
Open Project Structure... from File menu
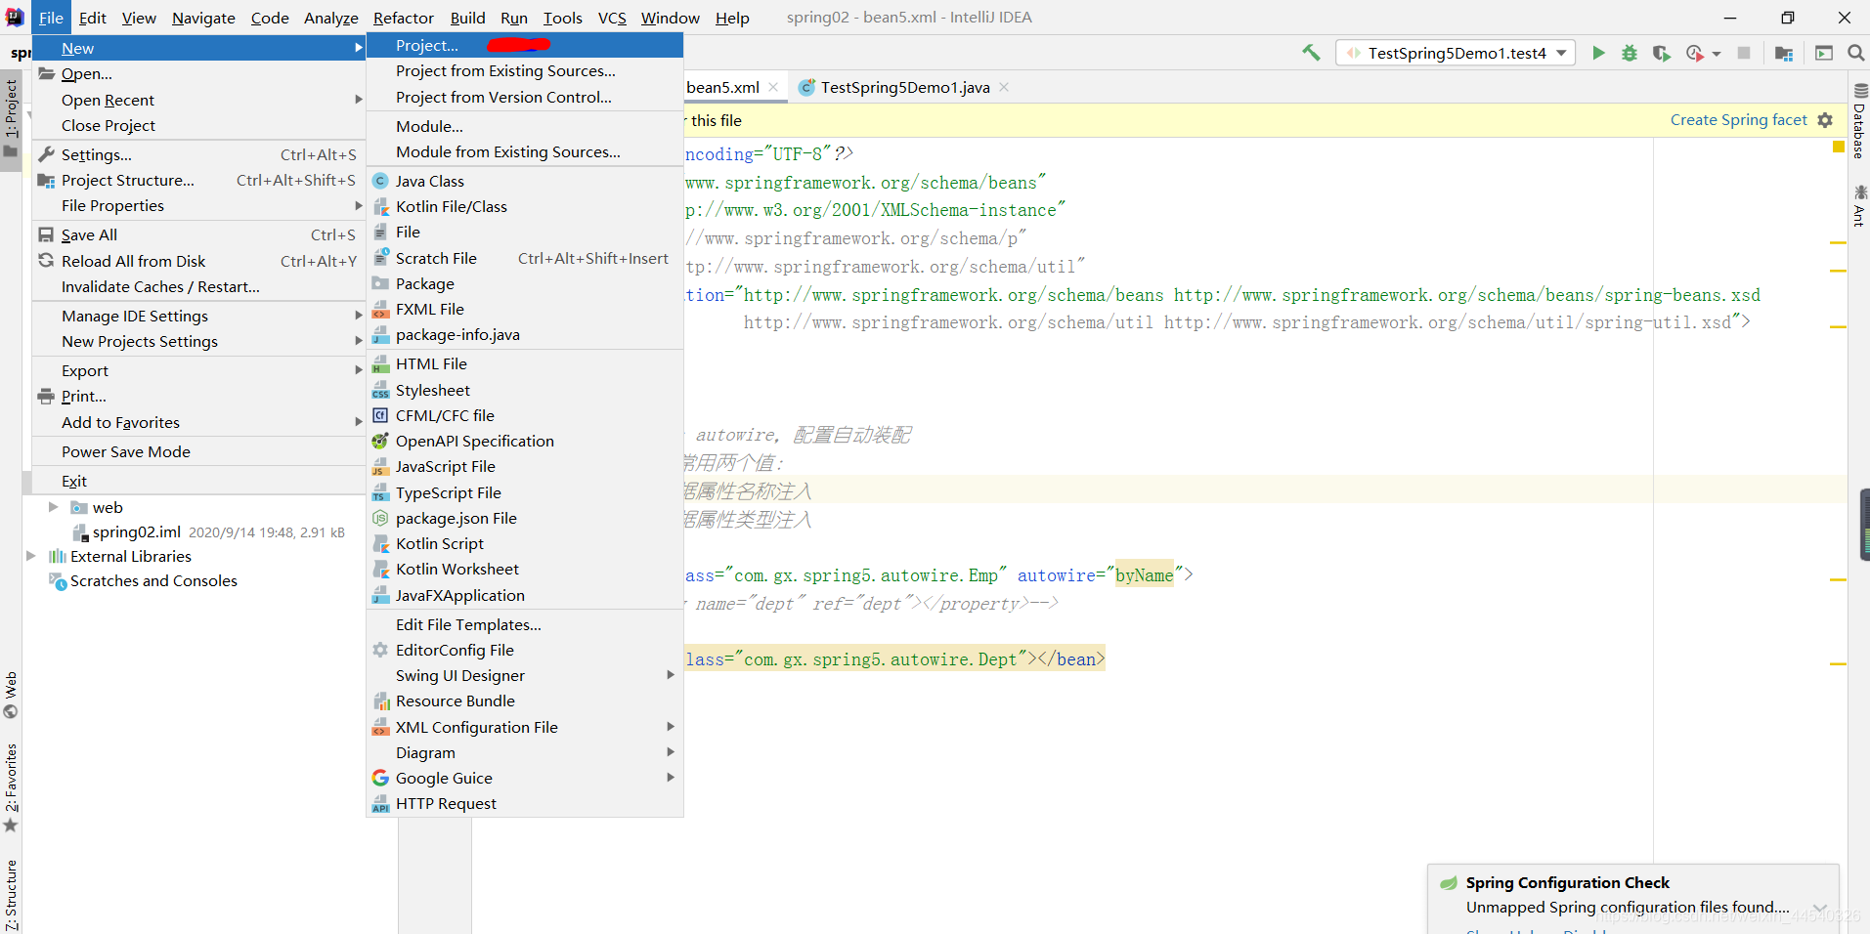198,180
